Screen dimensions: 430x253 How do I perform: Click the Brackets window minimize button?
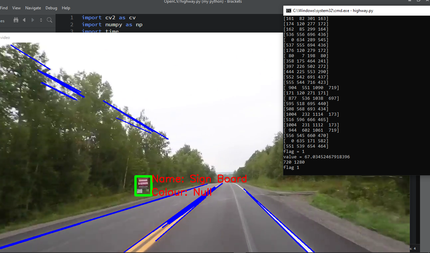(x=409, y=1)
